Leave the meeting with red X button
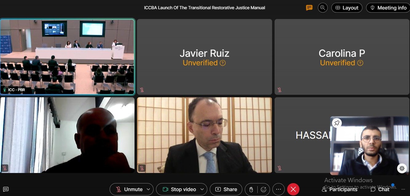The width and height of the screenshot is (410, 196). pyautogui.click(x=293, y=190)
